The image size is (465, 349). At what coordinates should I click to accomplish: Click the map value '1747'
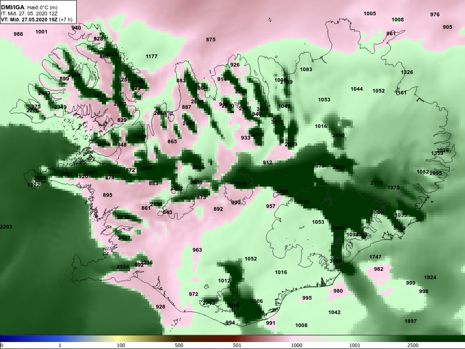[375, 257]
